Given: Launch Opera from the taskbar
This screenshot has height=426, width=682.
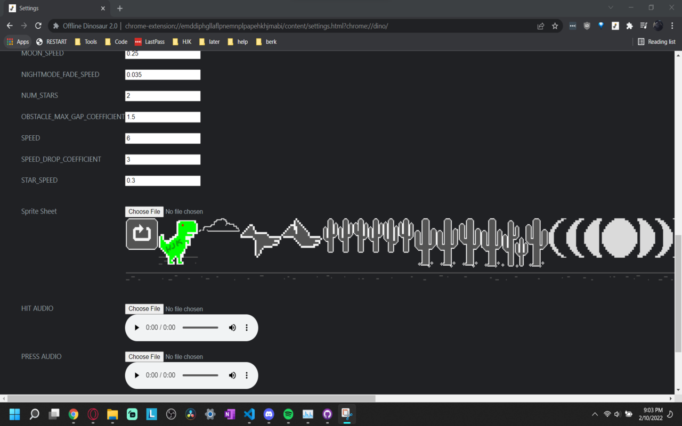Looking at the screenshot, I should [x=93, y=414].
